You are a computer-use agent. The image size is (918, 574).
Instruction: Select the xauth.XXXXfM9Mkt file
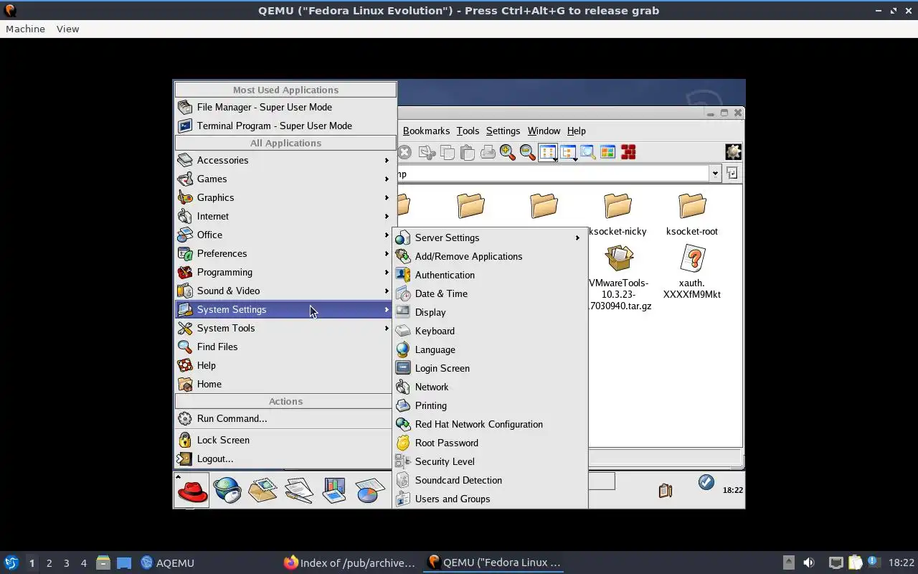692,272
